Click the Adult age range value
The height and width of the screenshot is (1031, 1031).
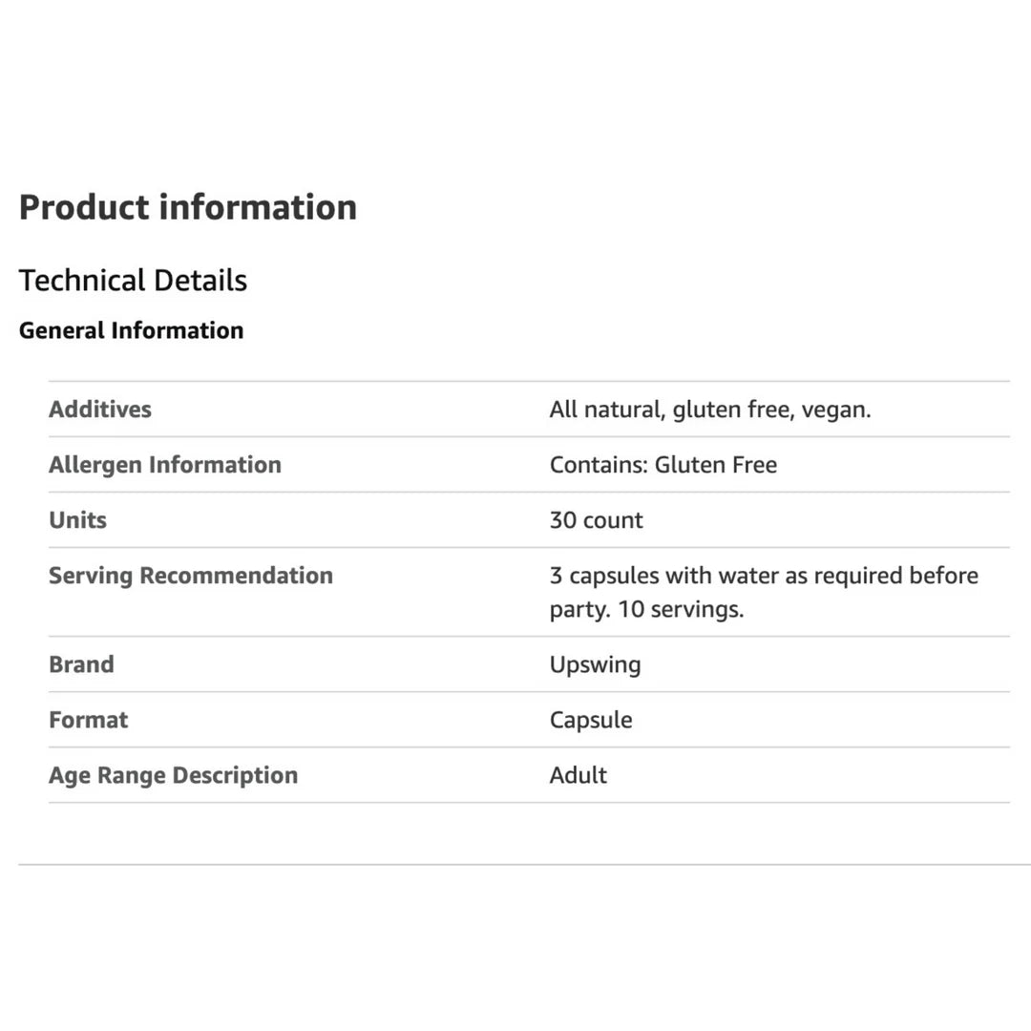(x=578, y=775)
